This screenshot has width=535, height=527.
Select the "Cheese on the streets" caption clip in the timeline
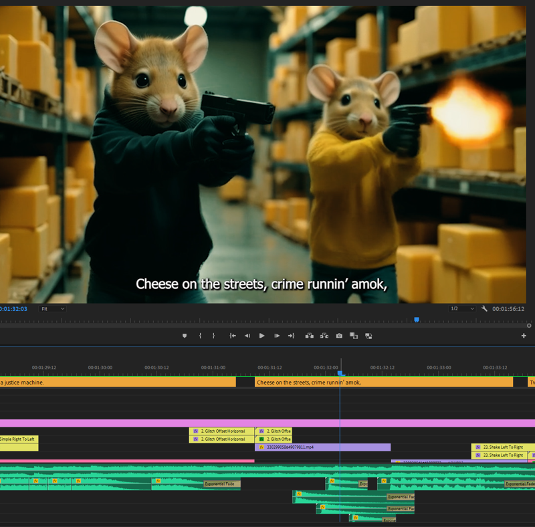[x=384, y=383]
